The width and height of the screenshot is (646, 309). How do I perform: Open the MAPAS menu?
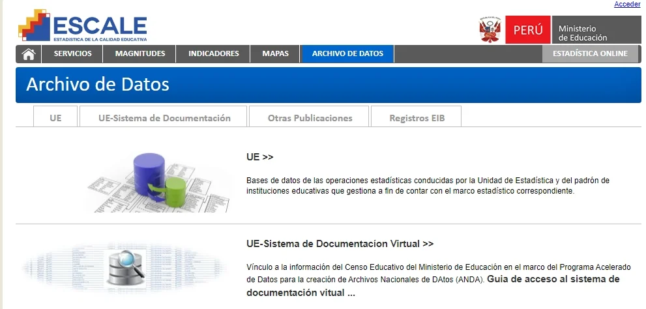click(x=275, y=54)
